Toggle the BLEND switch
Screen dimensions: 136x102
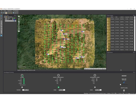tap(98, 90)
